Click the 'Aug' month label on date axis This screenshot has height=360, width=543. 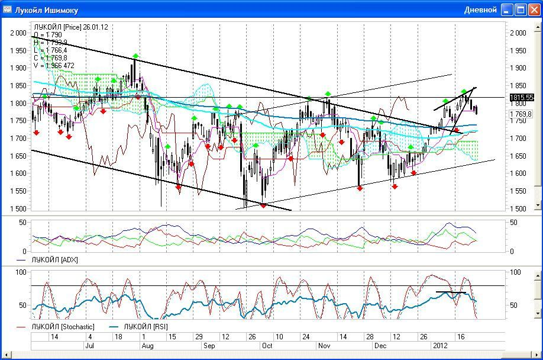pyautogui.click(x=147, y=346)
